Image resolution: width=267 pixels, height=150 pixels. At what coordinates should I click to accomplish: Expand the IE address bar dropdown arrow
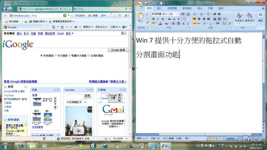[x=60, y=9]
